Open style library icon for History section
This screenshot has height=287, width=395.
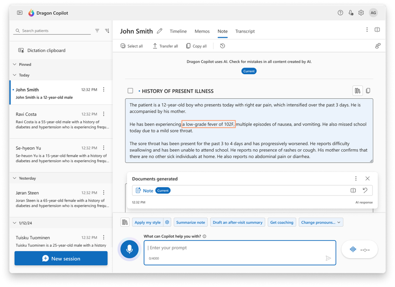[x=357, y=90]
